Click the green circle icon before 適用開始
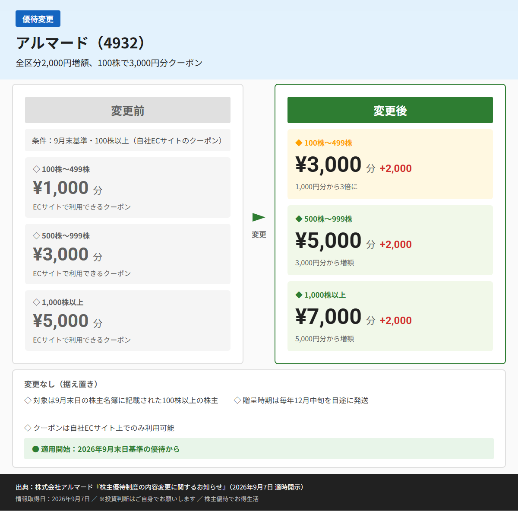 tap(36, 449)
